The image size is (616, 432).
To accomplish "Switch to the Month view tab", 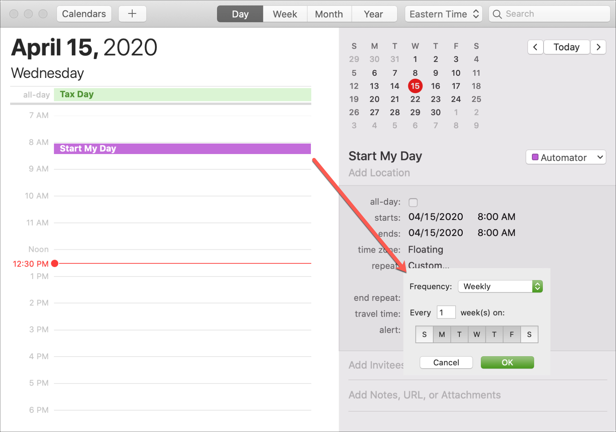I will pyautogui.click(x=329, y=14).
